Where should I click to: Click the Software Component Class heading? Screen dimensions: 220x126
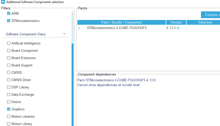pyautogui.click(x=26, y=34)
